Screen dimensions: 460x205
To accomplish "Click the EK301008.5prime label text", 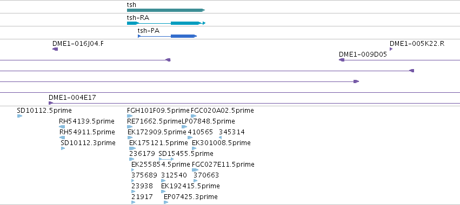I will [221, 143].
